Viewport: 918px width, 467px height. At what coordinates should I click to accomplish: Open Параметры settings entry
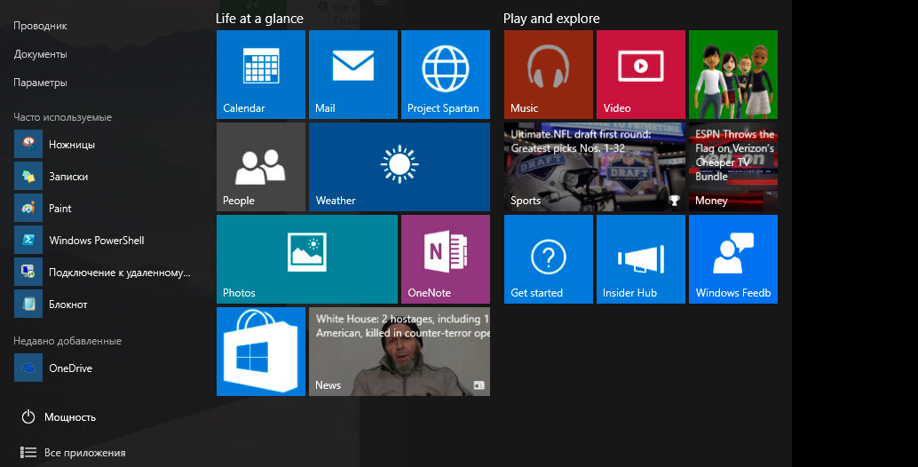(x=41, y=83)
